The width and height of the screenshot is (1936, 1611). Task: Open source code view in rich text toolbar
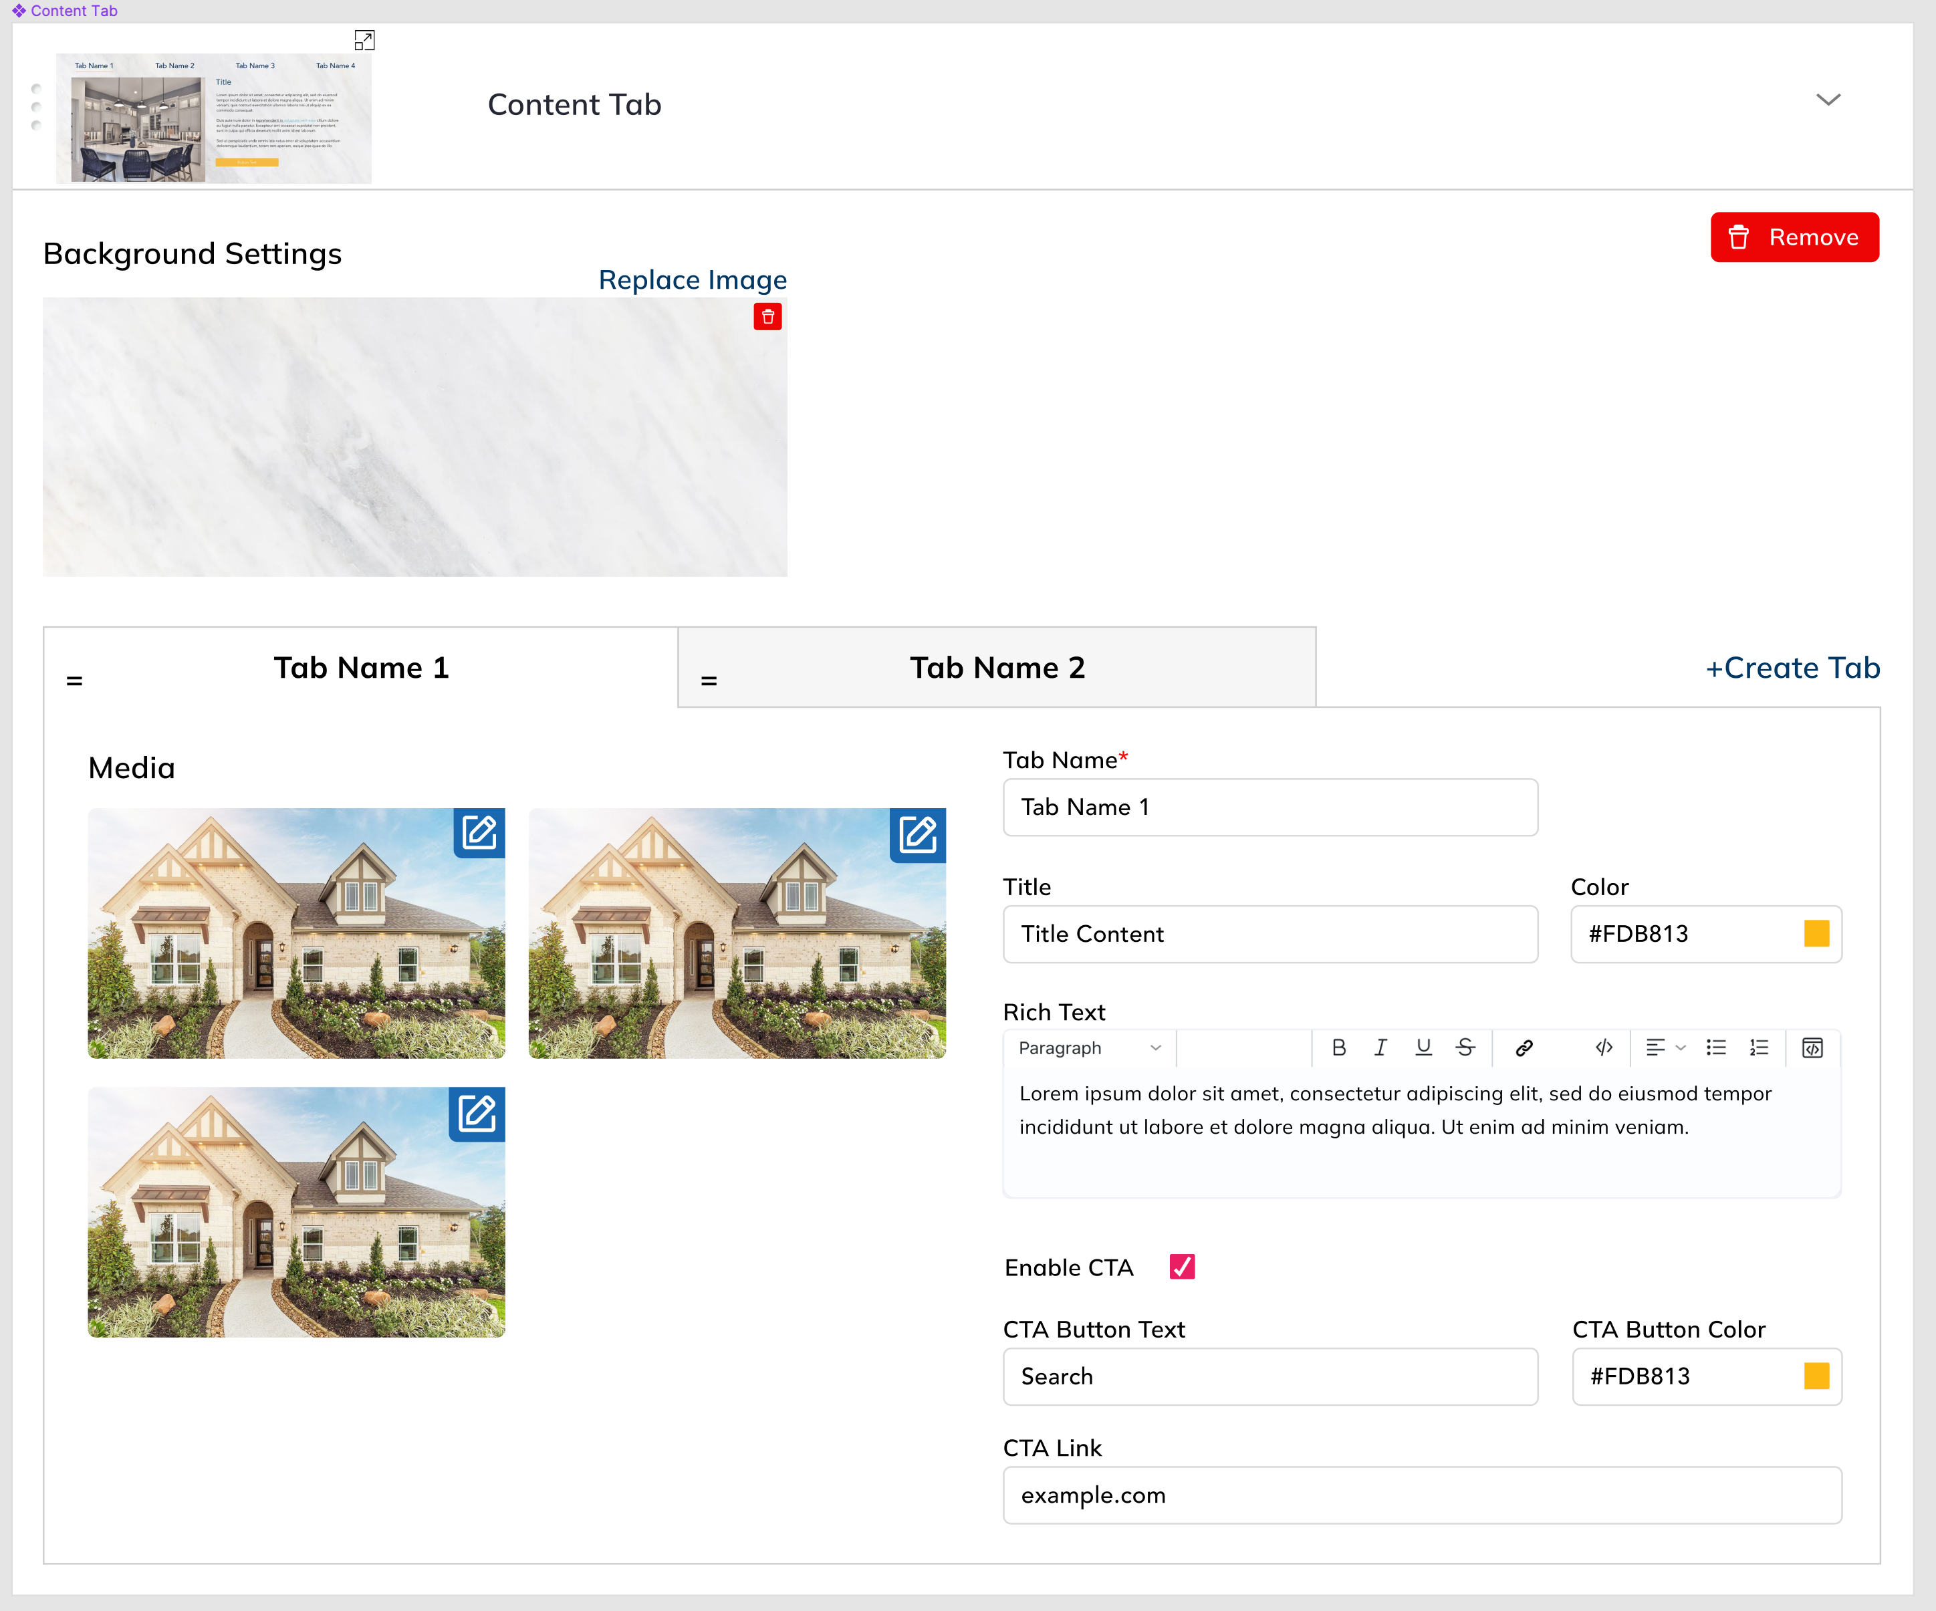point(1812,1048)
